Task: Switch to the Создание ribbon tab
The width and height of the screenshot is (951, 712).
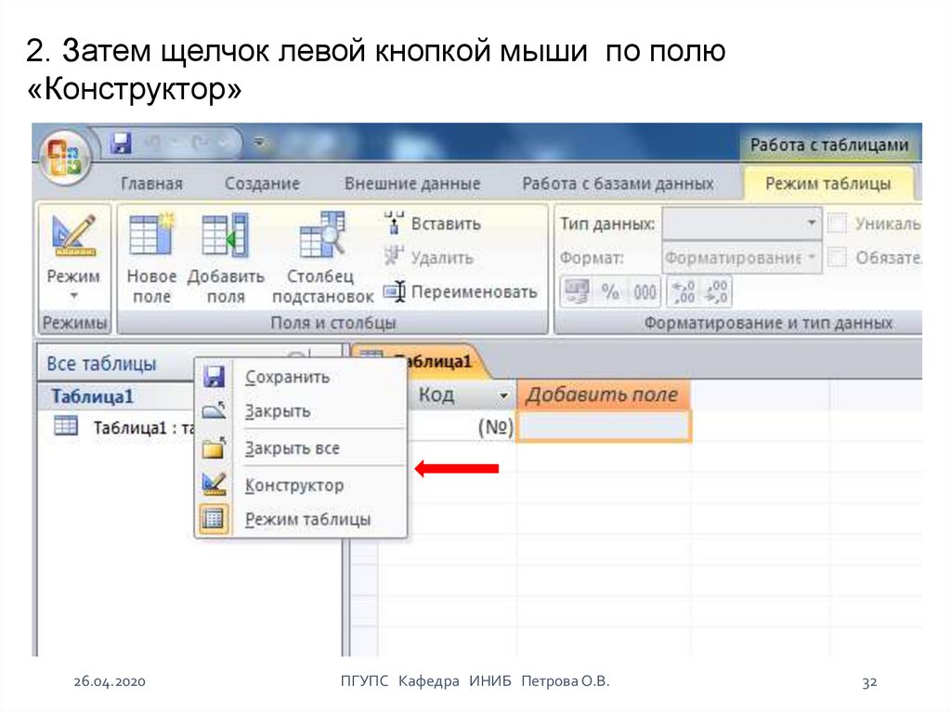Action: (x=262, y=184)
